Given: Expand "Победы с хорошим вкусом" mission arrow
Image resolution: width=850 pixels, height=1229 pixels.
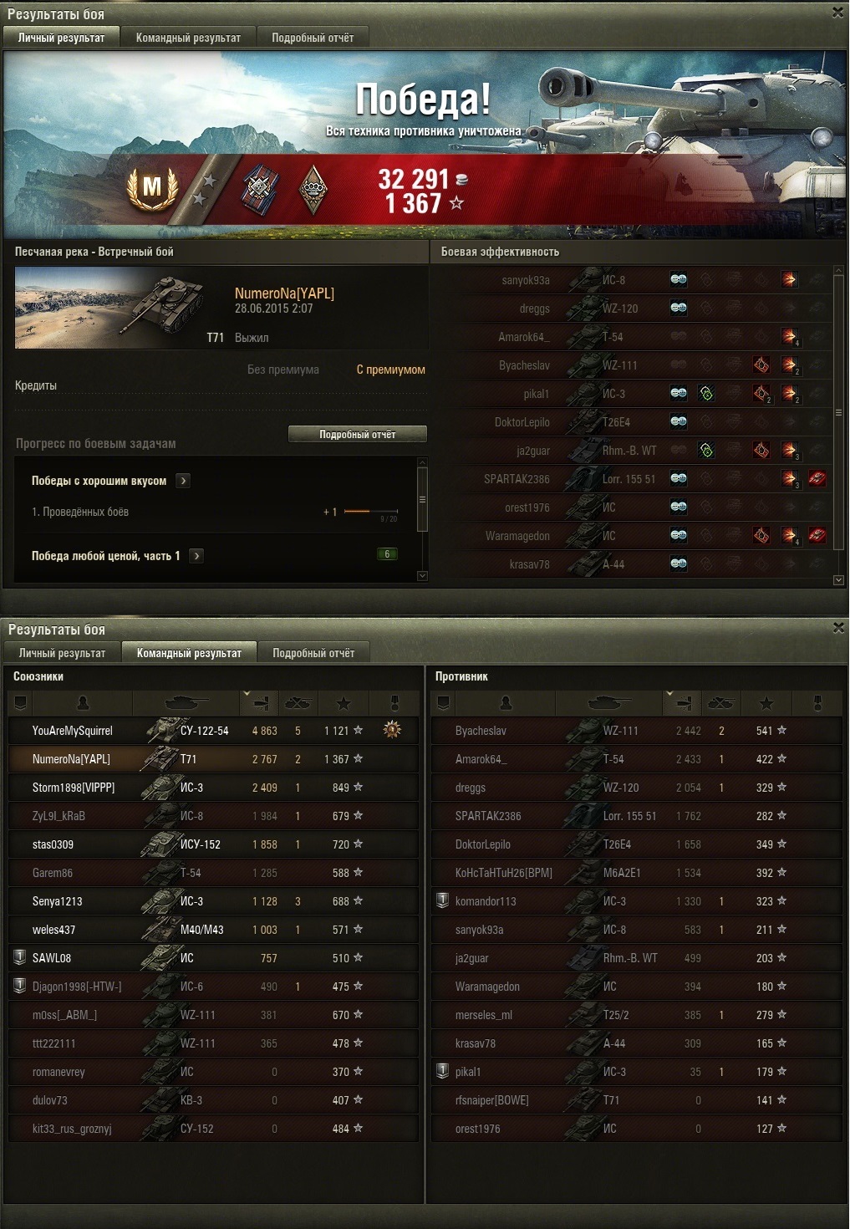Looking at the screenshot, I should coord(184,481).
